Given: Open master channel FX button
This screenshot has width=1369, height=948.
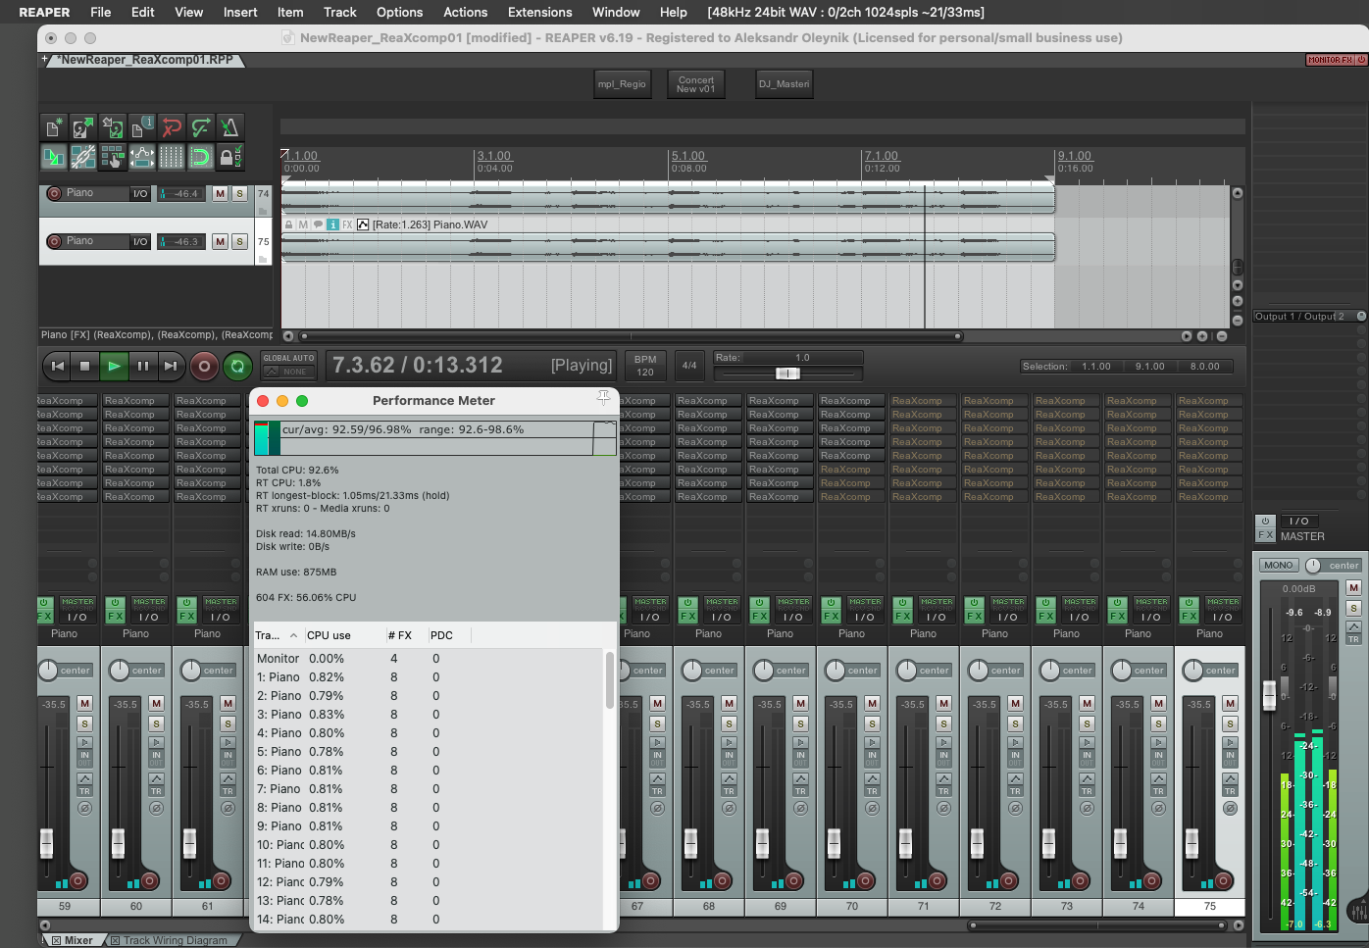Looking at the screenshot, I should click(x=1265, y=535).
